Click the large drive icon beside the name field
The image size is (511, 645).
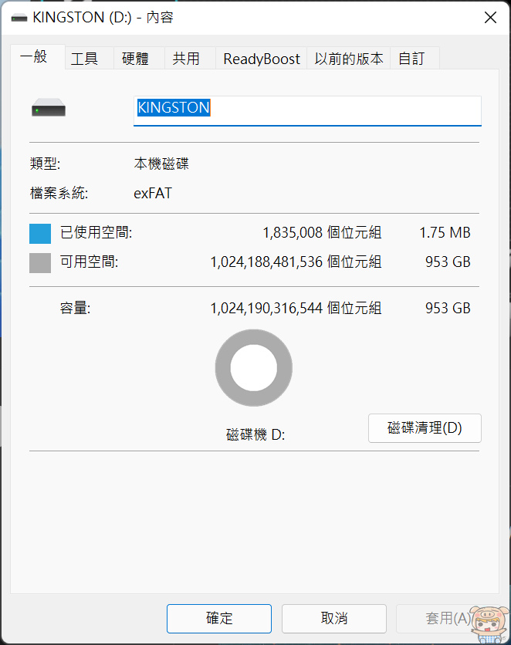tap(49, 108)
